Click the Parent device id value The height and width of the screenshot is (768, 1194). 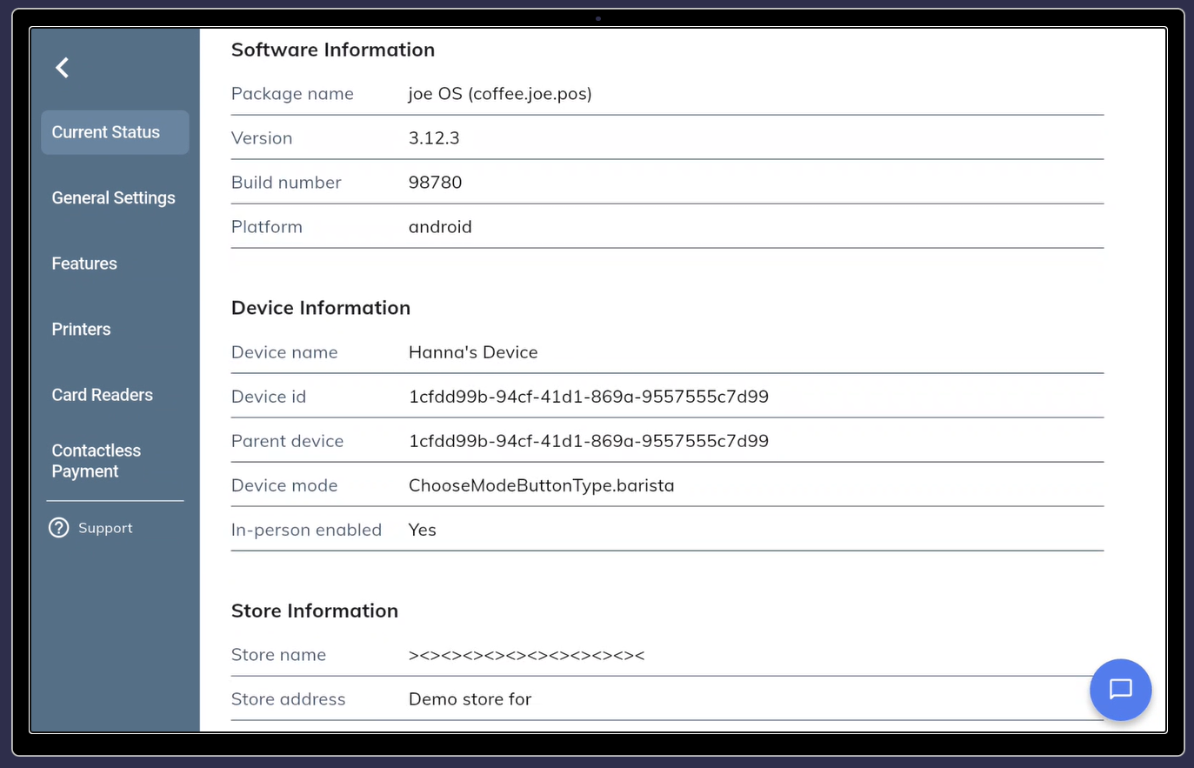589,441
